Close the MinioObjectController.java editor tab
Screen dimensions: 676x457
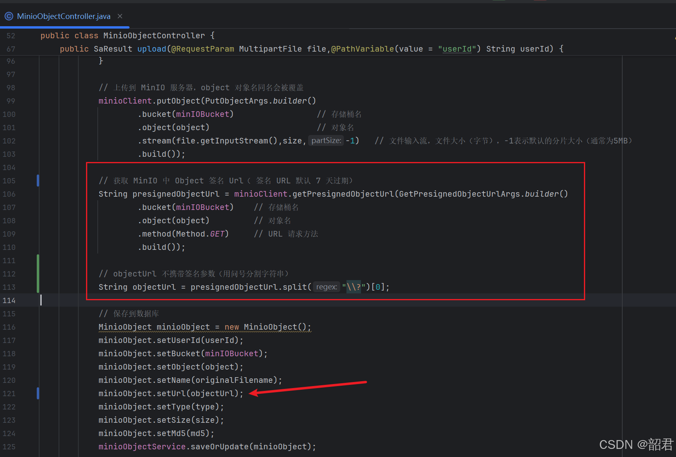pos(120,16)
